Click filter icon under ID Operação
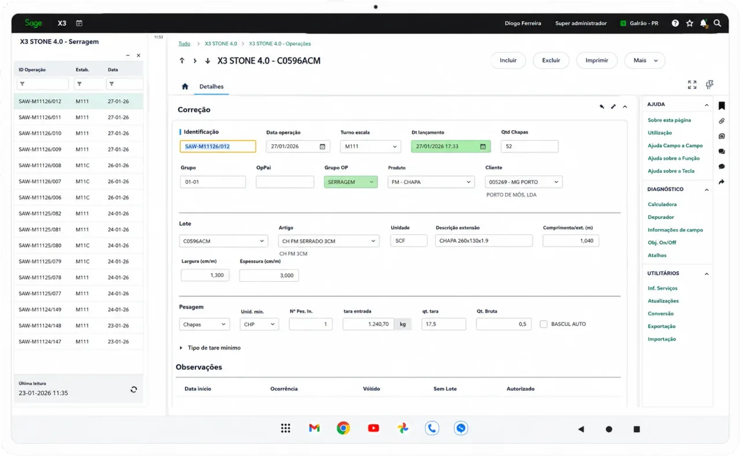 [x=22, y=84]
